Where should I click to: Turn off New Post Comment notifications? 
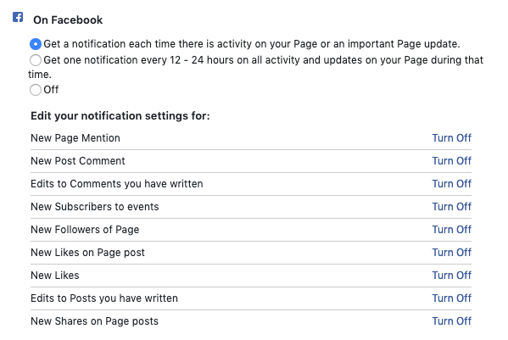[x=452, y=161]
